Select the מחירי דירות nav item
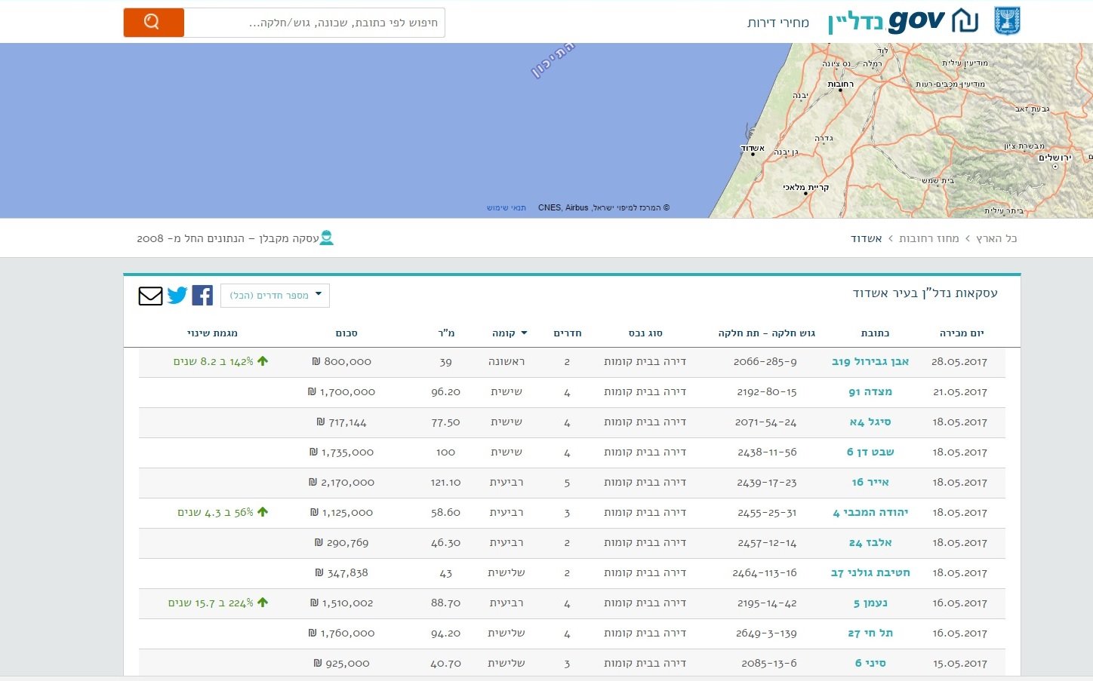 [x=778, y=23]
